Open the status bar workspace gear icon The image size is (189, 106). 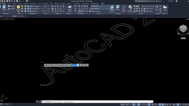point(174,105)
